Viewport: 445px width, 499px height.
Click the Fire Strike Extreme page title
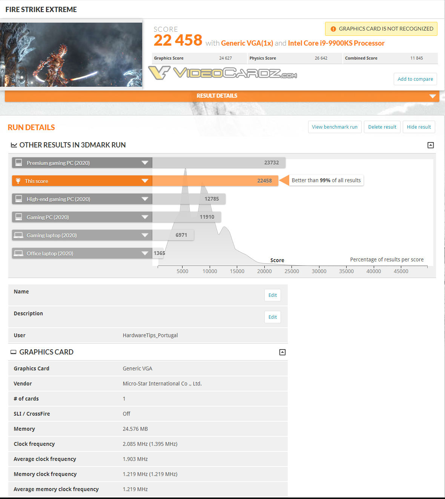tap(41, 9)
